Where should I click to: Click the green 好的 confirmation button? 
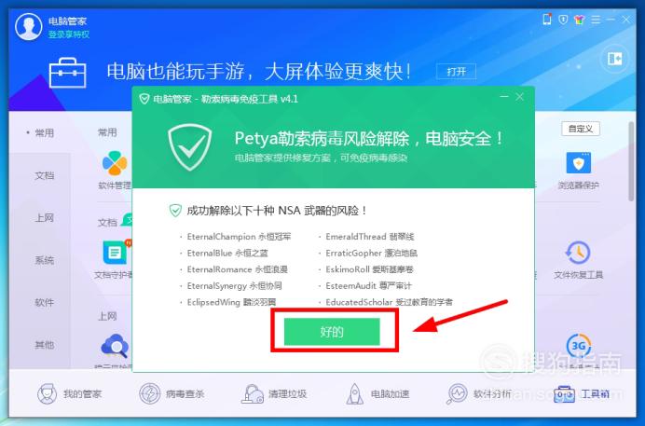click(332, 332)
